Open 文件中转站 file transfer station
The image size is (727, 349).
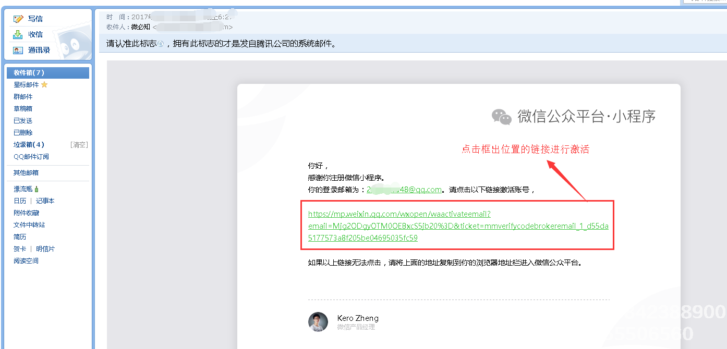click(x=29, y=225)
